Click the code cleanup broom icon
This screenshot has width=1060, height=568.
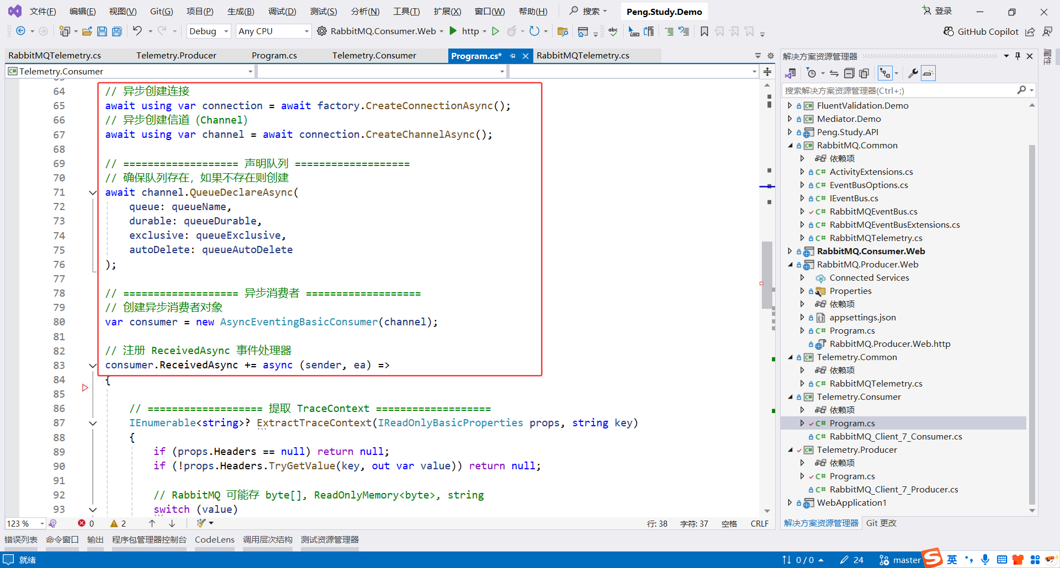[202, 523]
